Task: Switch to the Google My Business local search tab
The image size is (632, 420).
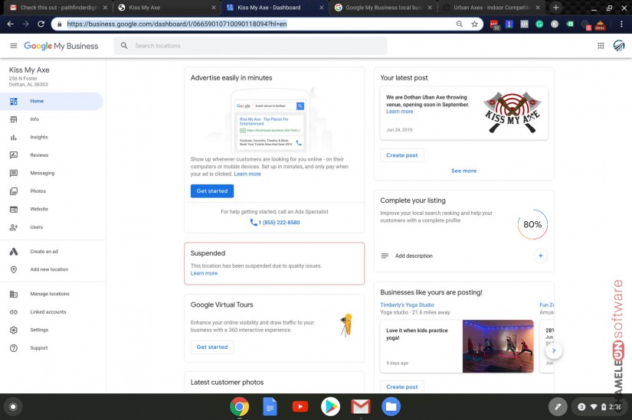Action: pos(383,7)
